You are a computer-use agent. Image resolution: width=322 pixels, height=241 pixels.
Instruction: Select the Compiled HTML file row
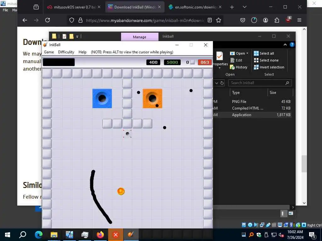point(252,108)
